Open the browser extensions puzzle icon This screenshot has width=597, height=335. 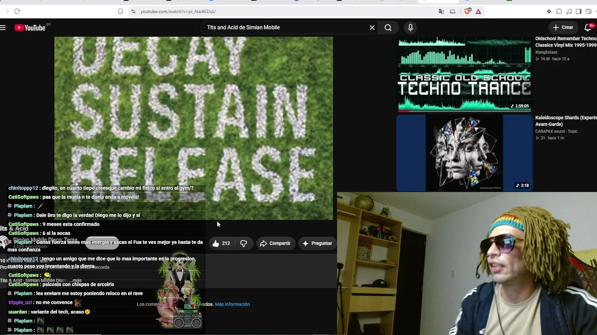[x=559, y=11]
